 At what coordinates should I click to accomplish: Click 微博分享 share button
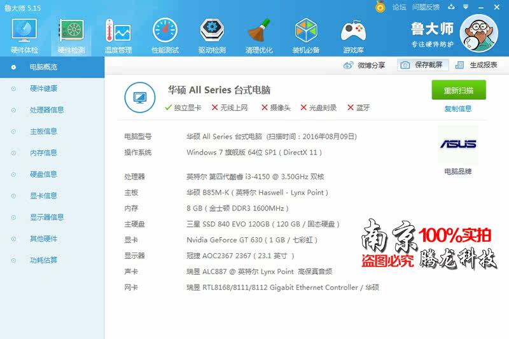[364, 66]
